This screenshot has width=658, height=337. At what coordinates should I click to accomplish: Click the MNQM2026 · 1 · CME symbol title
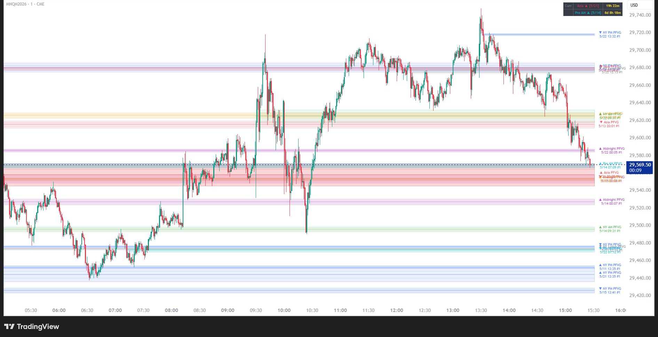(x=25, y=4)
